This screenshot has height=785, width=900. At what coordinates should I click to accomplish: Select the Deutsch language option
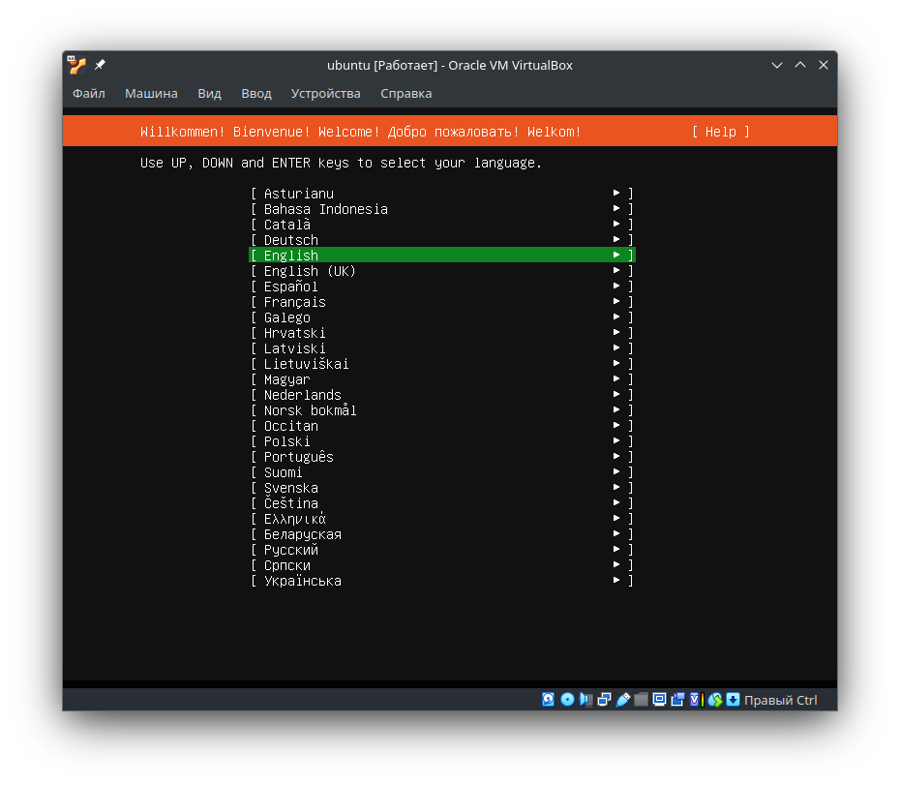tap(289, 239)
